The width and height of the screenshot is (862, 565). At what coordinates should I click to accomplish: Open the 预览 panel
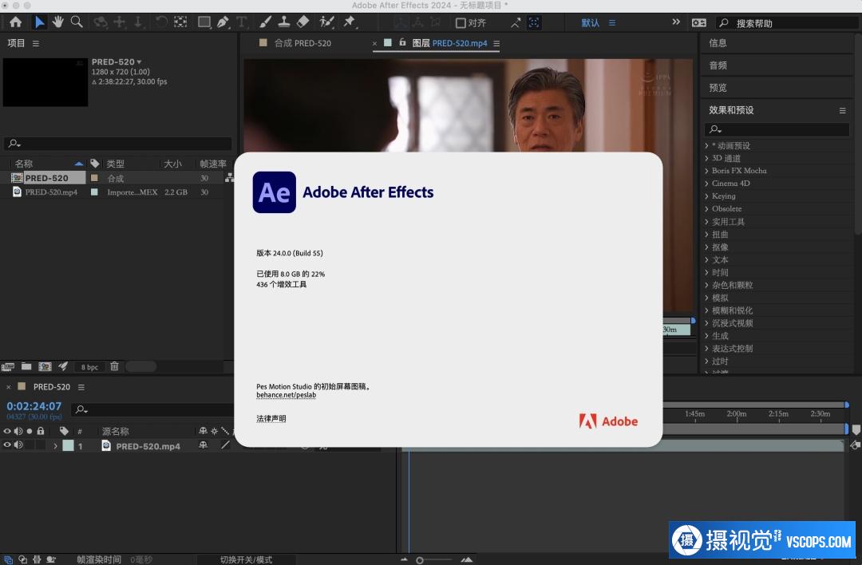click(x=718, y=88)
